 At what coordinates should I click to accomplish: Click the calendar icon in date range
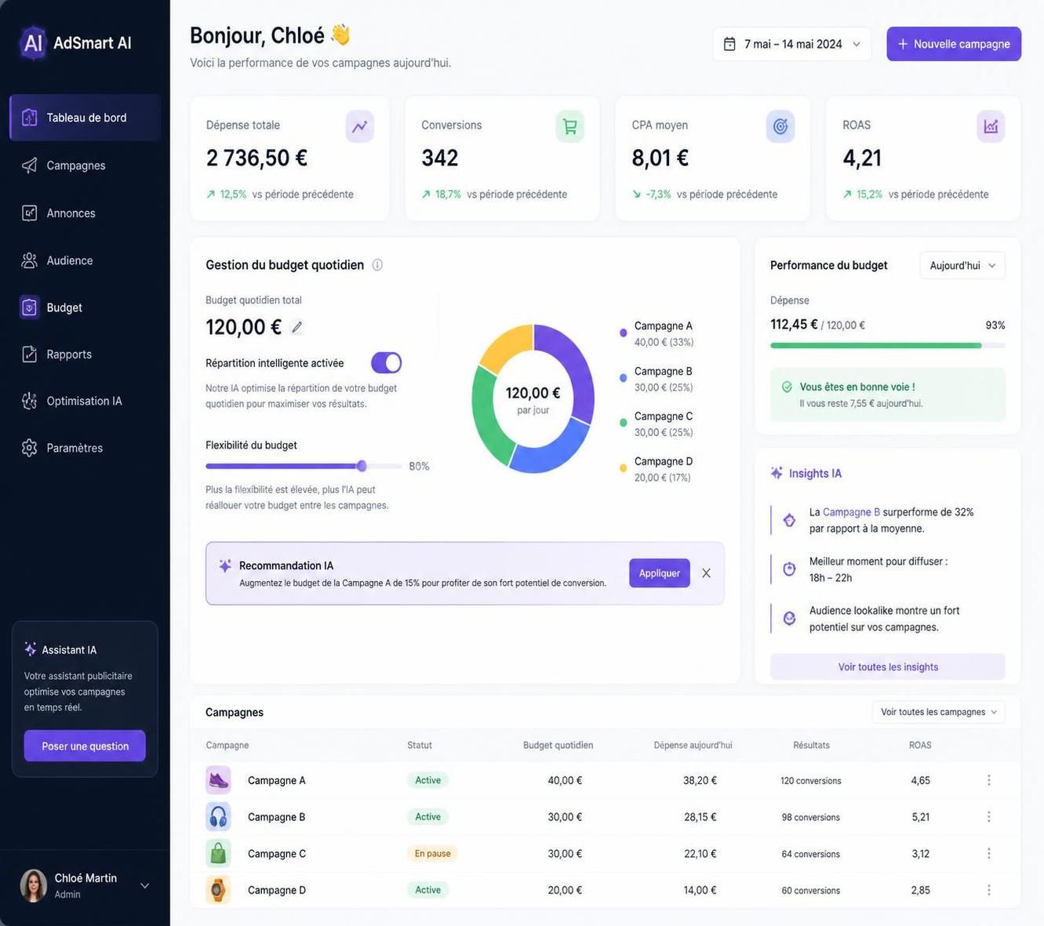pos(729,44)
